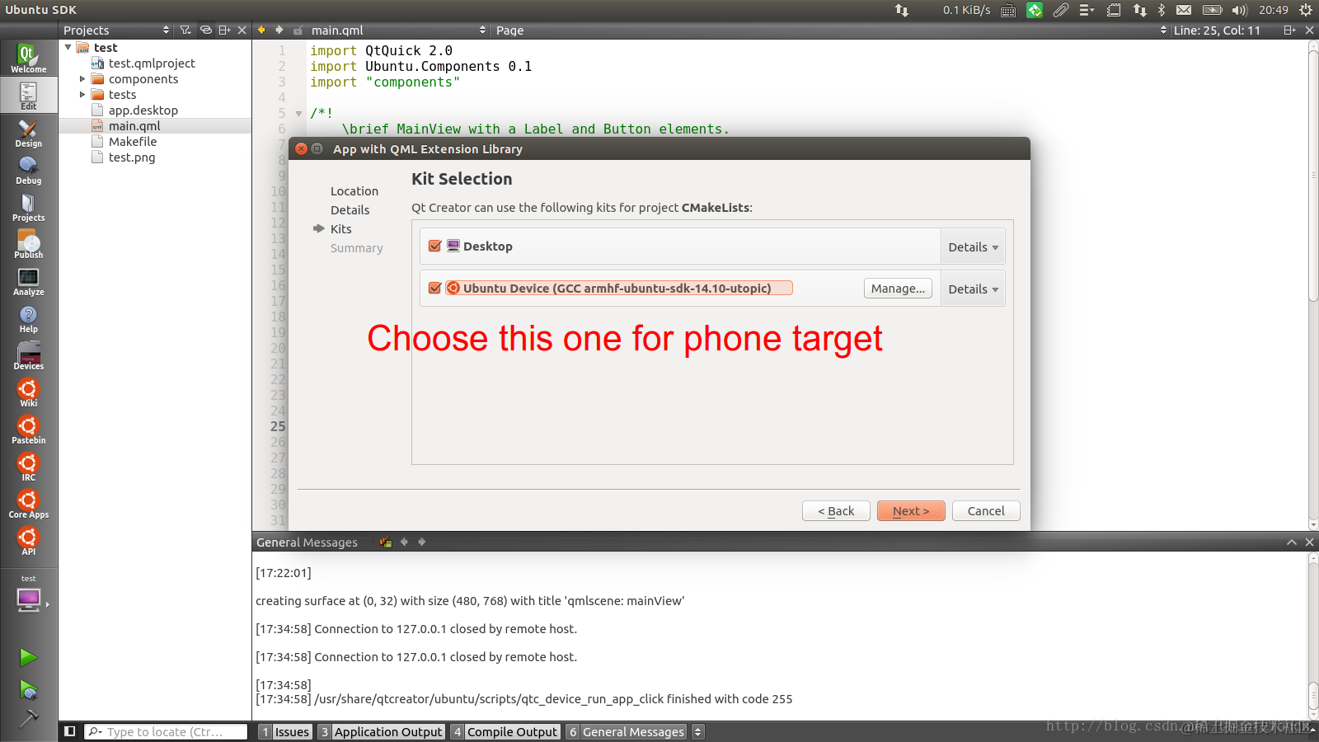1319x742 pixels.
Task: Open the mail indicator menu
Action: click(x=1184, y=10)
